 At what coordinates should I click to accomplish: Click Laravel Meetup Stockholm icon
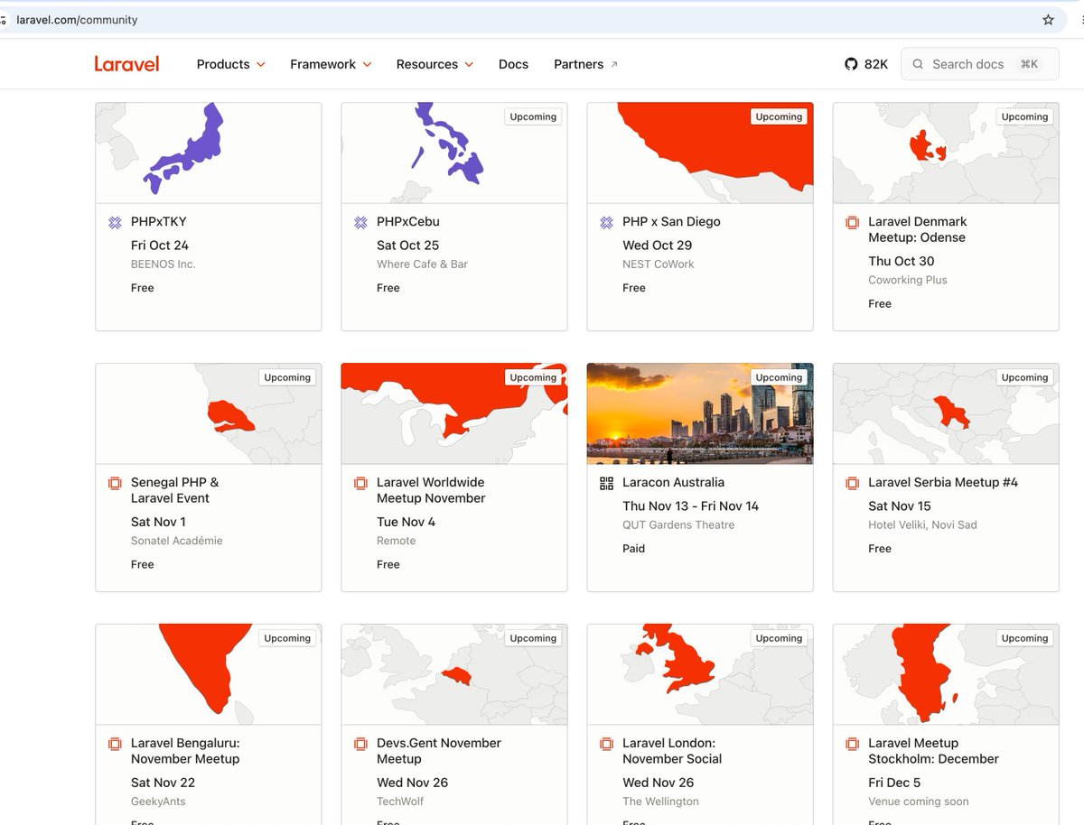[x=852, y=744]
